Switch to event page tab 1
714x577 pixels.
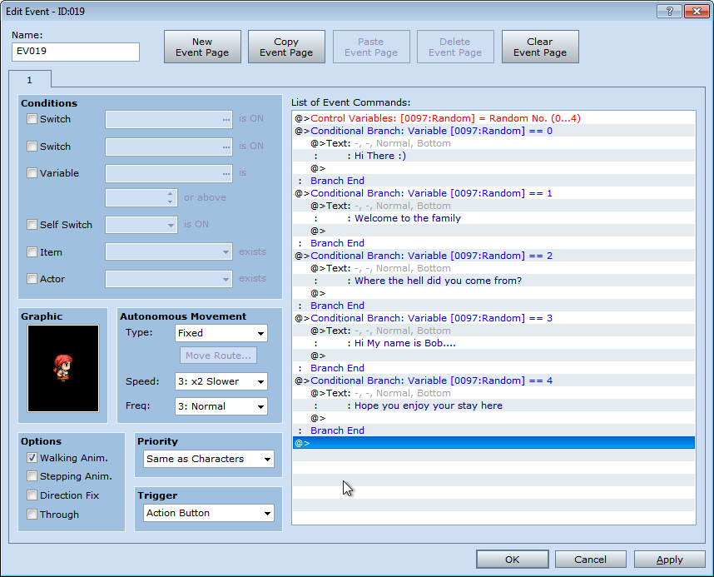[x=30, y=80]
